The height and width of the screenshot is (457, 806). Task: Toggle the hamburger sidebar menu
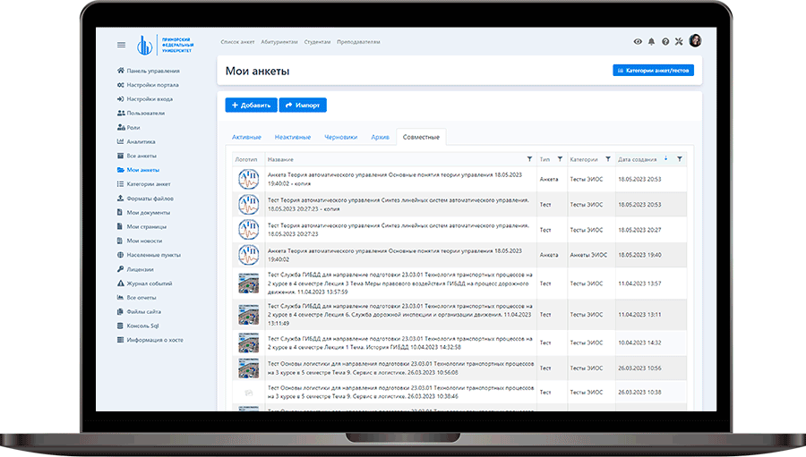[x=122, y=45]
